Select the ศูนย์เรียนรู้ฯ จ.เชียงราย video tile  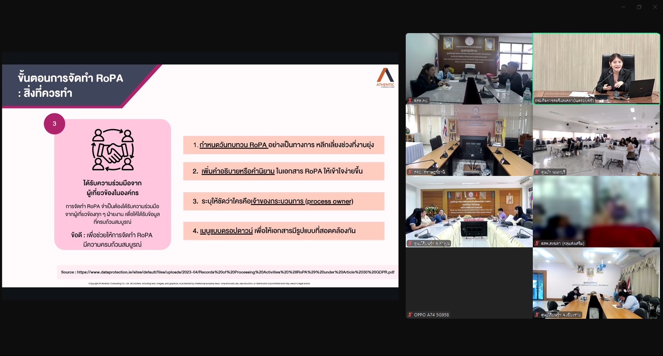click(x=596, y=283)
